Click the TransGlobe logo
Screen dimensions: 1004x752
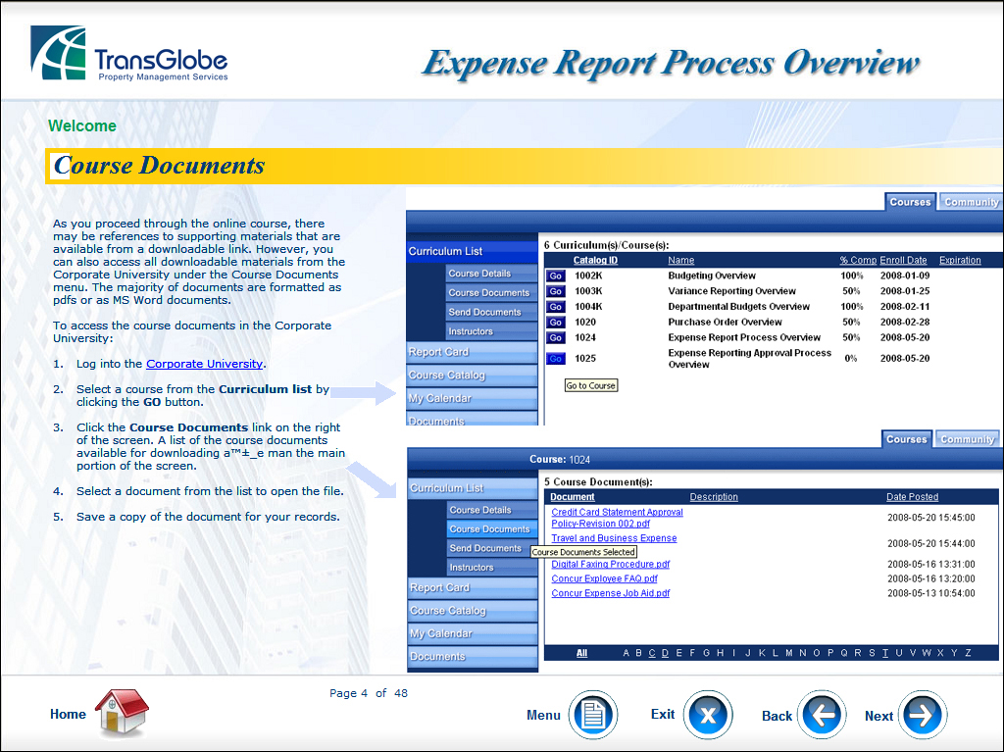coord(128,53)
